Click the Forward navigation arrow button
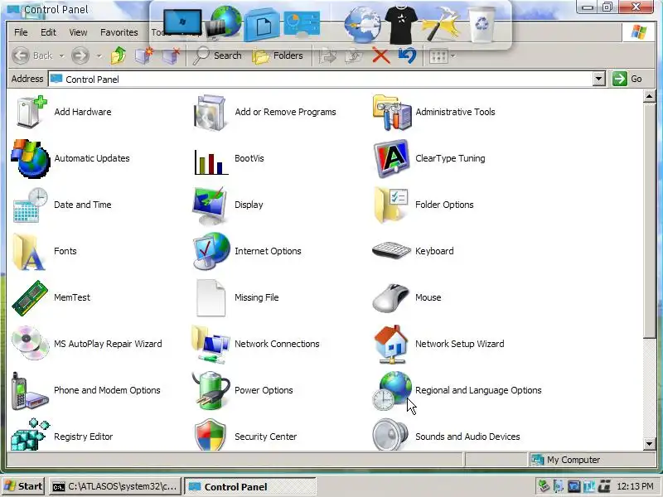The width and height of the screenshot is (663, 497). 80,55
